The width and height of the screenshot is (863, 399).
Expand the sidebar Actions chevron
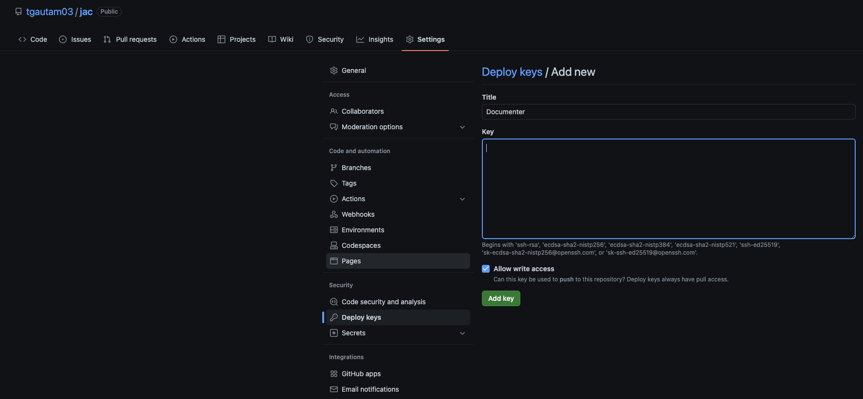coord(462,199)
